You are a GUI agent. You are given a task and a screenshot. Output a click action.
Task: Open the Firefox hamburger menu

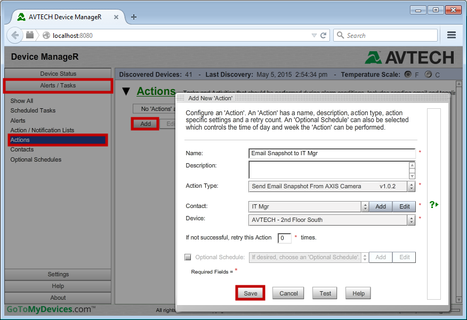coord(451,35)
